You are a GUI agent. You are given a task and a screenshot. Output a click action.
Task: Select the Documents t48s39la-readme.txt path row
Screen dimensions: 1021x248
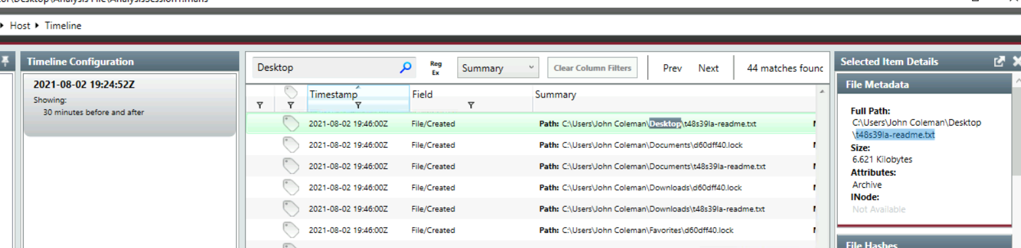pos(531,166)
